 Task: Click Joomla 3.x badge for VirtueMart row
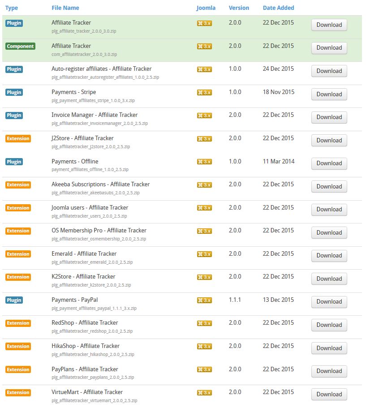[x=204, y=392]
